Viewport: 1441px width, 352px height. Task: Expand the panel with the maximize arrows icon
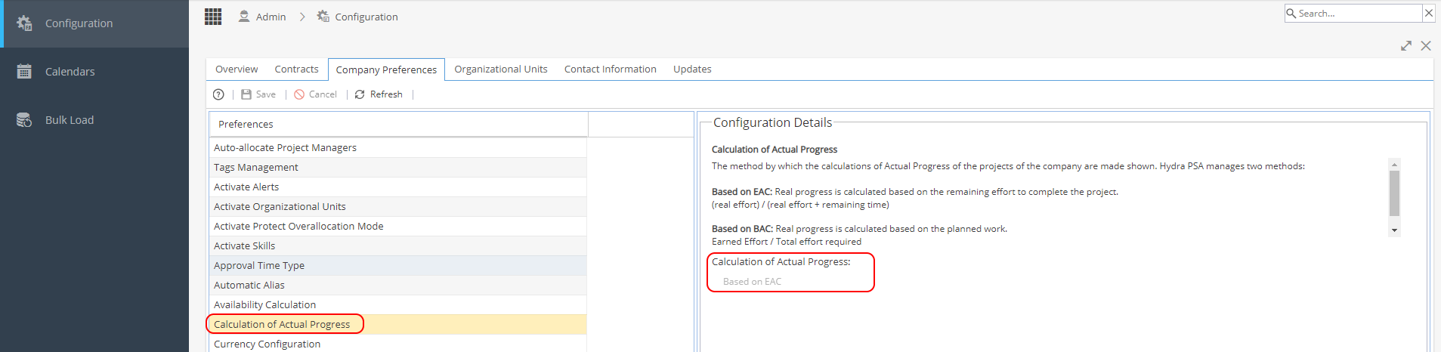(x=1406, y=46)
